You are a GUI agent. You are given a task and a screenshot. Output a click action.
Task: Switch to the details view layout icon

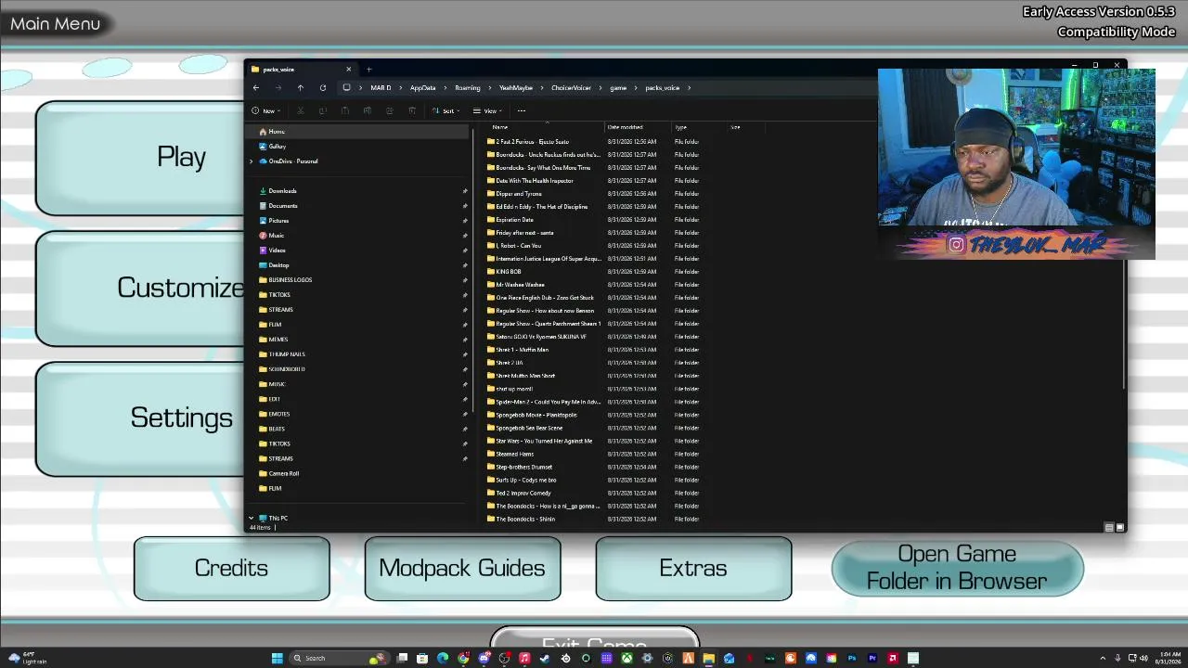coord(1109,527)
